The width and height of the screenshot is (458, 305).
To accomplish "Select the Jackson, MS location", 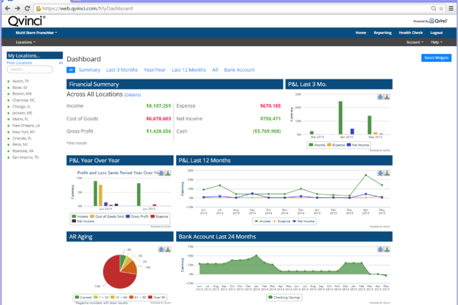I will (22, 113).
